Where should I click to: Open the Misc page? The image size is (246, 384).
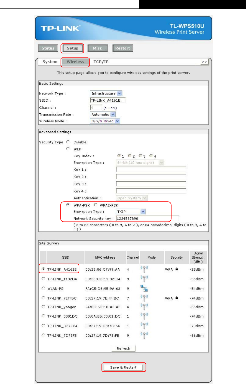[x=97, y=48]
